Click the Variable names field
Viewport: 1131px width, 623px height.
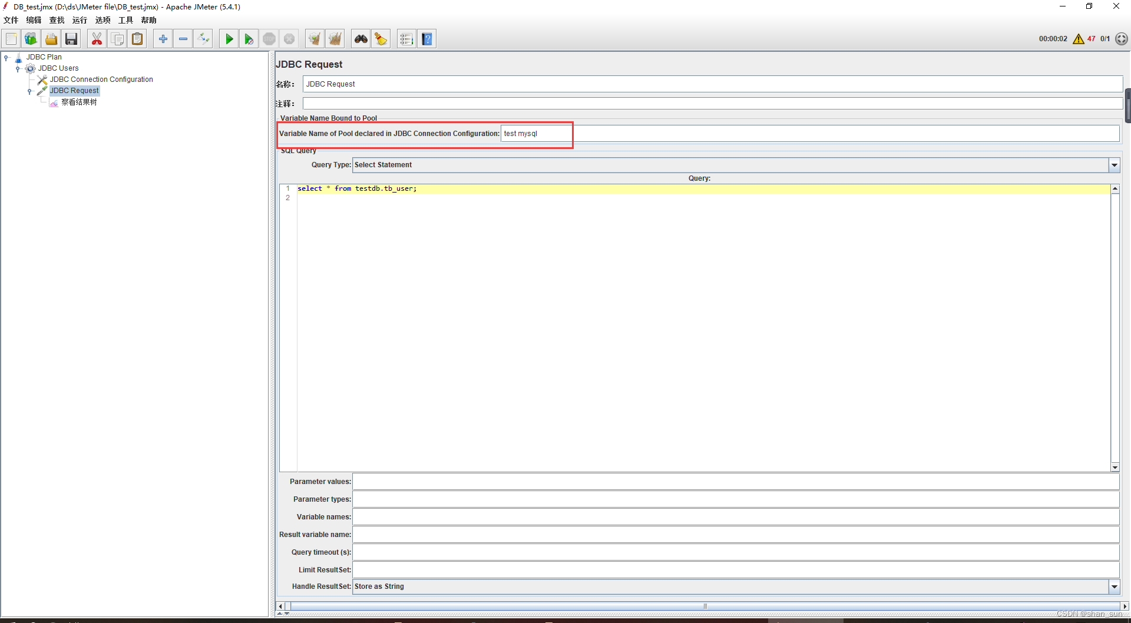[736, 517]
